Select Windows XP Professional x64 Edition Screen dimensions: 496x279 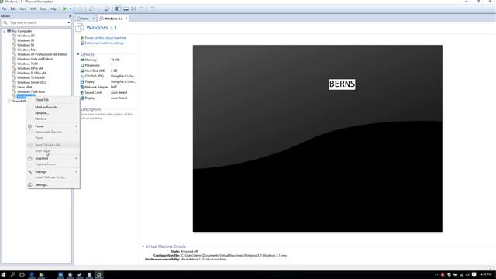(x=42, y=54)
